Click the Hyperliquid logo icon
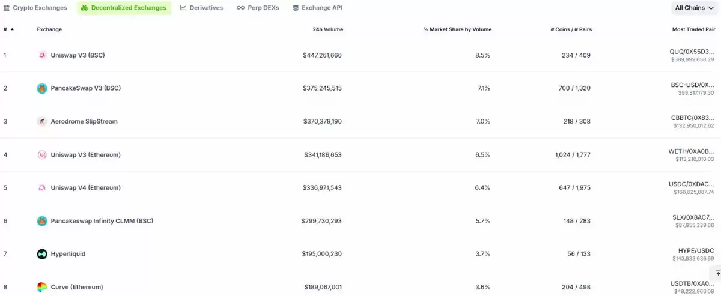The width and height of the screenshot is (721, 296). (42, 254)
